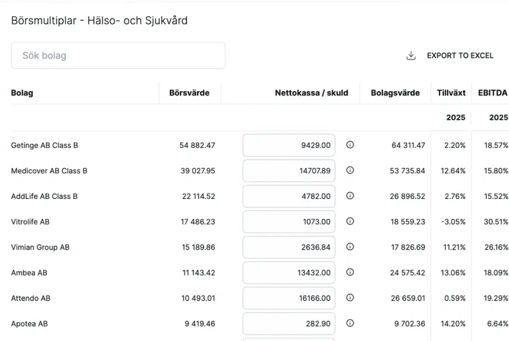Open info icon in AddLife AB row
This screenshot has width=509, height=341.
350,196
